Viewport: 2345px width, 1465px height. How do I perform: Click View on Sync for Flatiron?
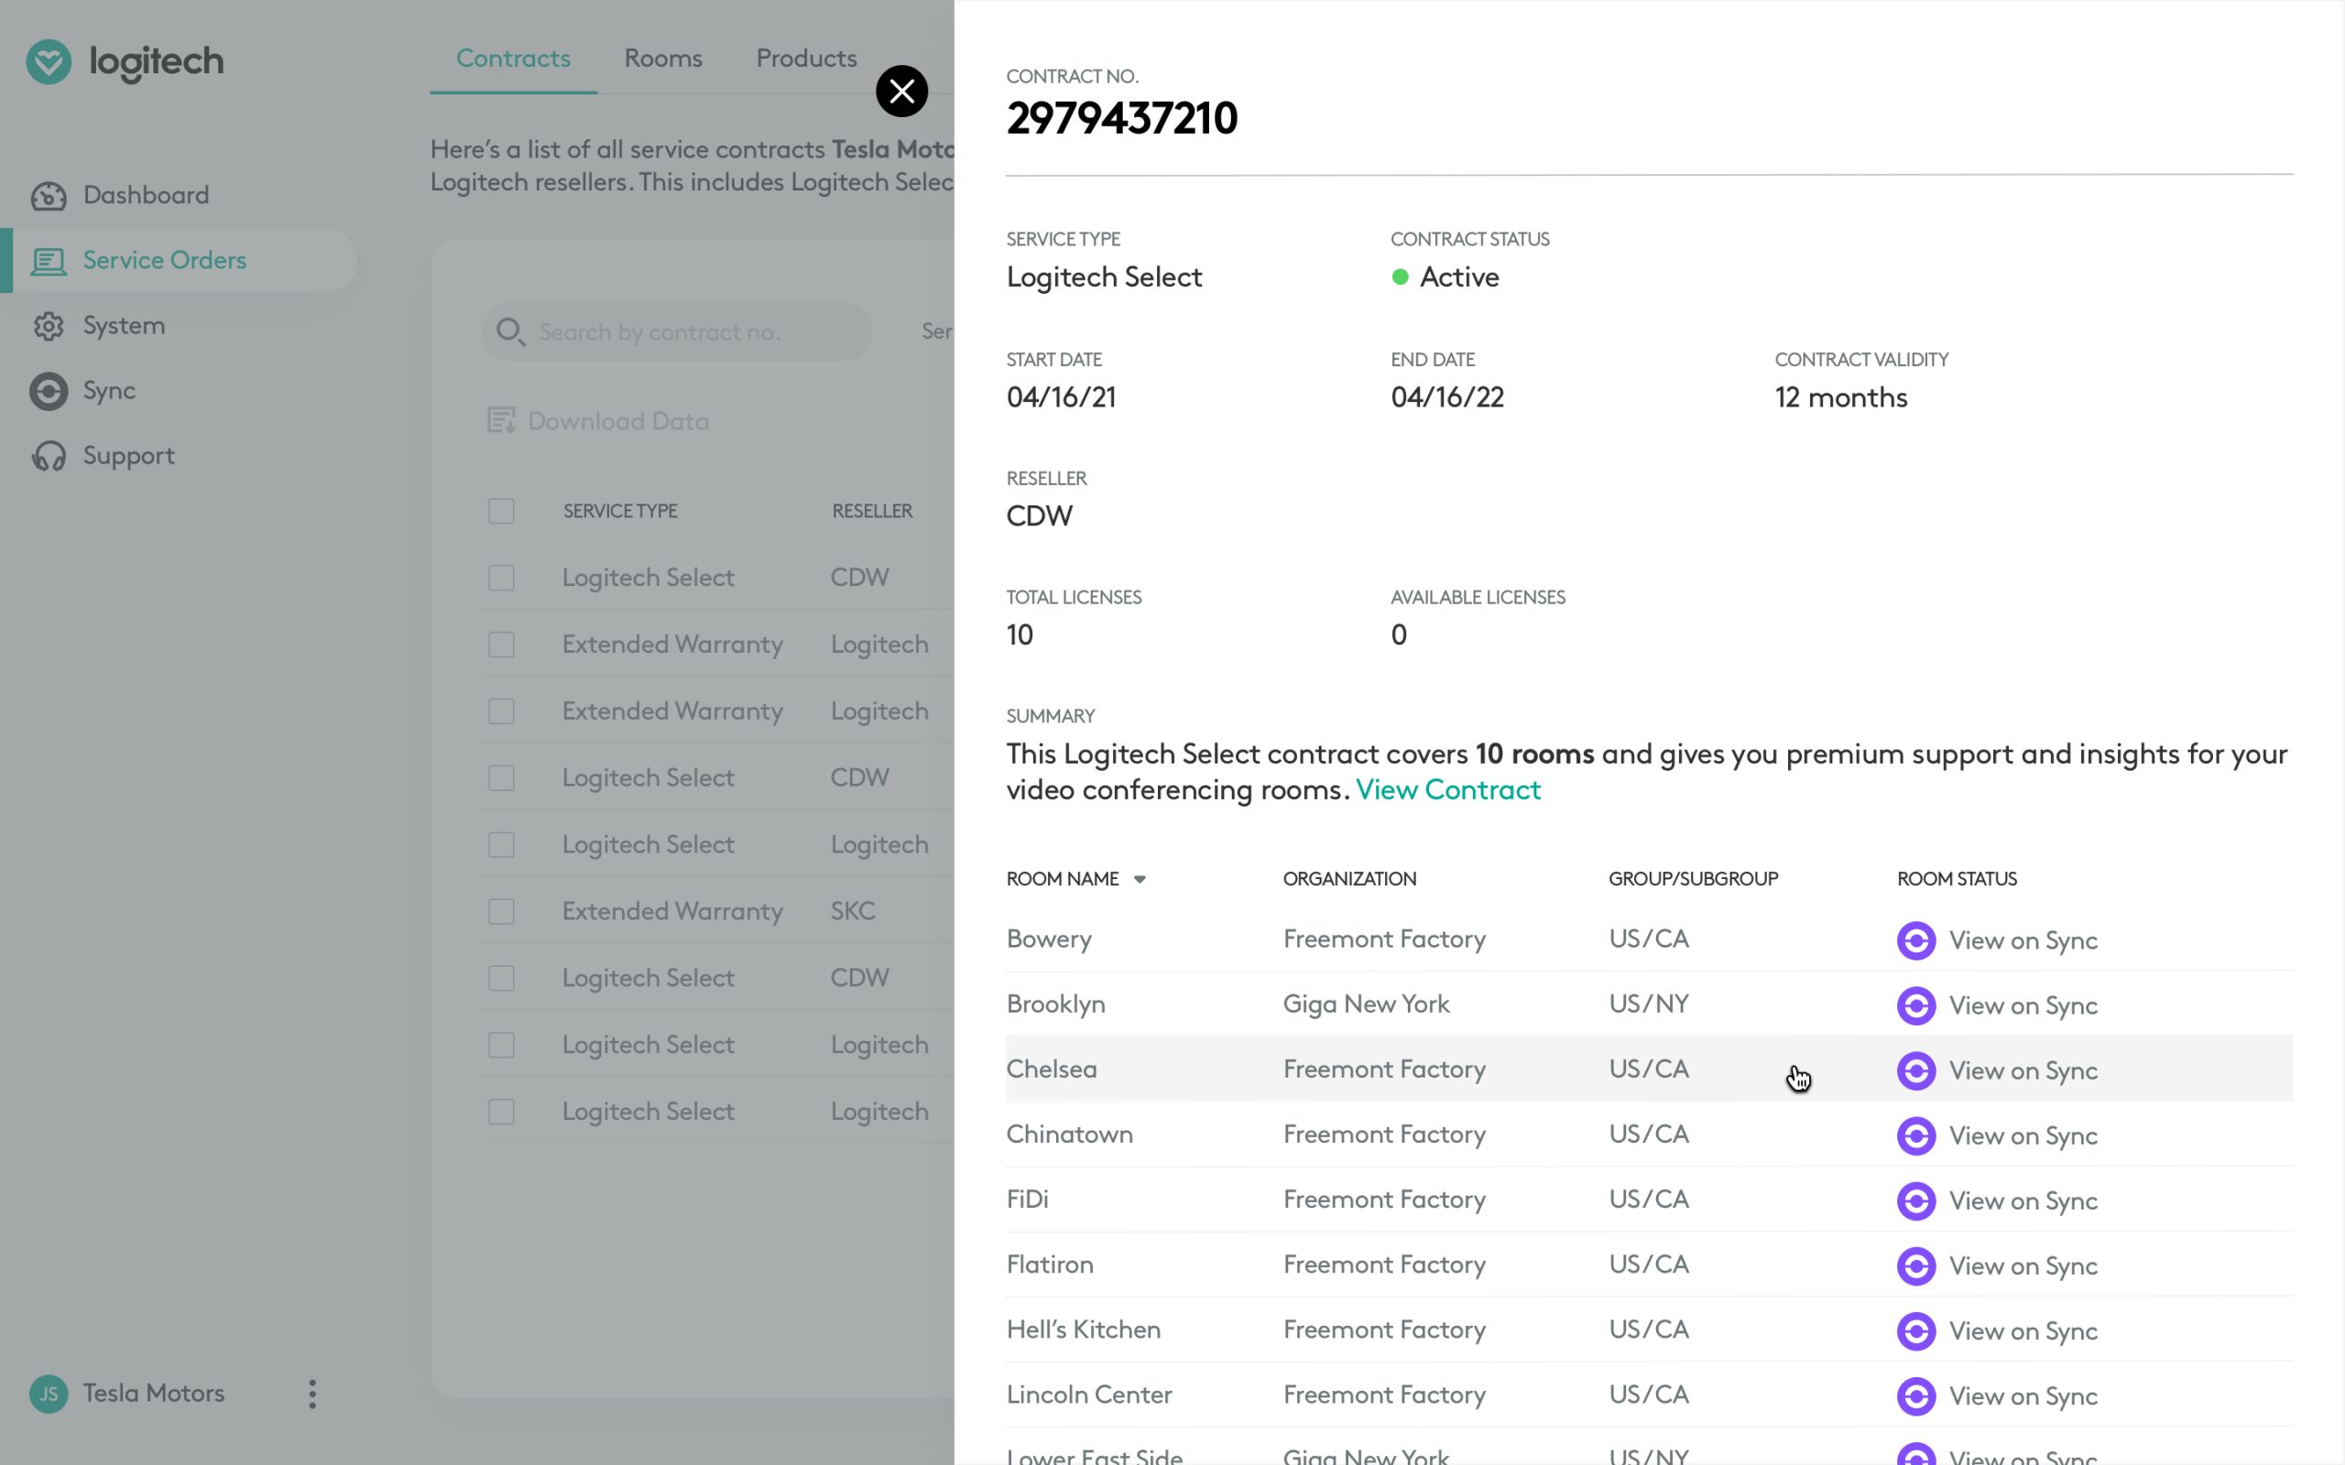[2023, 1266]
